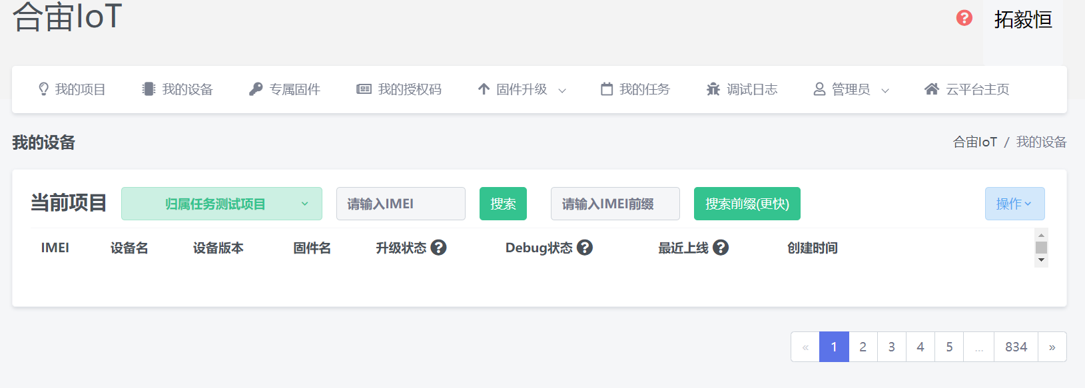Click the table scrollbar down arrow
This screenshot has width=1085, height=388.
point(1042,260)
